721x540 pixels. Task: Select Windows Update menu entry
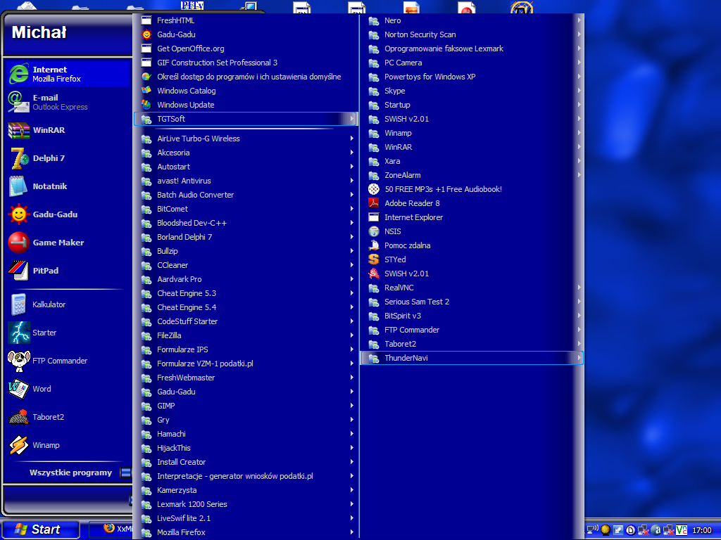point(185,105)
